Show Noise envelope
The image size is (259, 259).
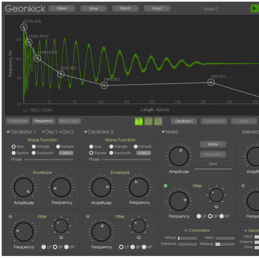(244, 121)
